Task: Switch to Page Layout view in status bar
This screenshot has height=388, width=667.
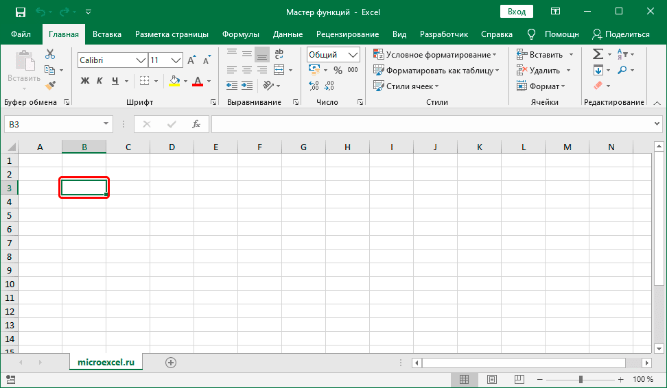Action: pos(492,379)
